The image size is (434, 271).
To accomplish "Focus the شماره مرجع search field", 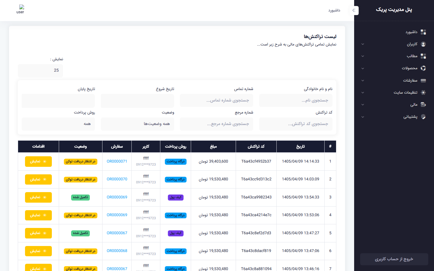I will pyautogui.click(x=216, y=124).
